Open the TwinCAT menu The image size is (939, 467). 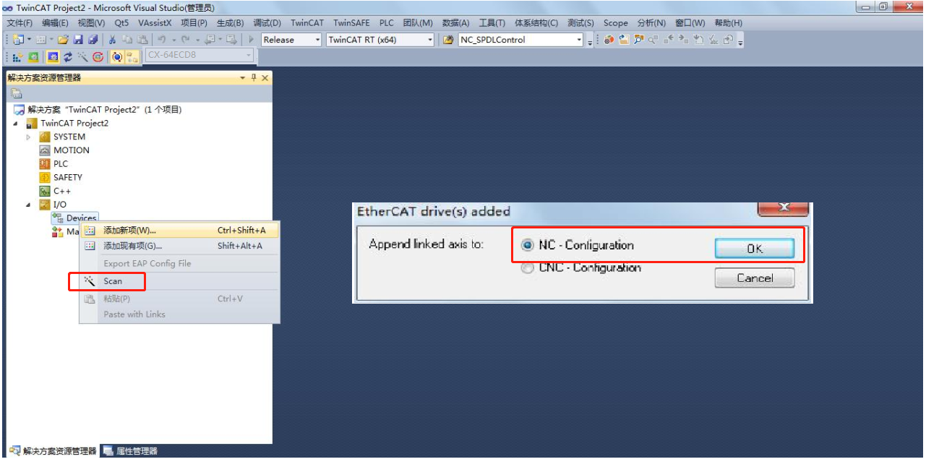[307, 23]
